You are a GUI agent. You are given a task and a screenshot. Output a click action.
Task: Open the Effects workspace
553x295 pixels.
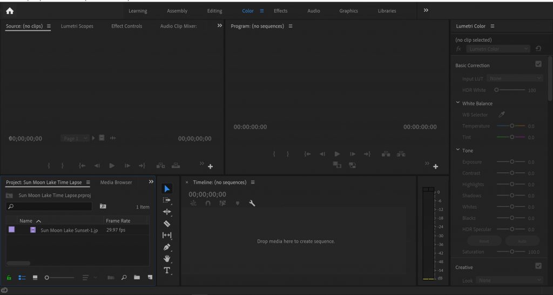pyautogui.click(x=280, y=11)
